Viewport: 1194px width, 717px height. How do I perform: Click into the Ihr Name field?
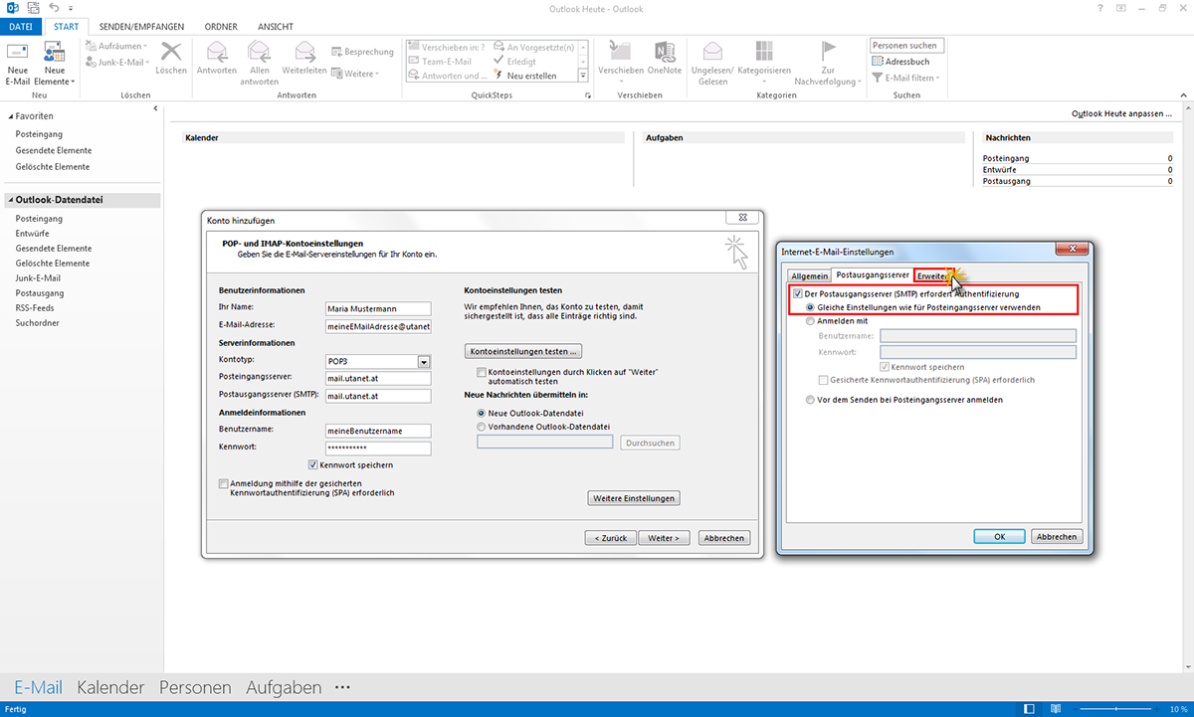click(x=378, y=308)
